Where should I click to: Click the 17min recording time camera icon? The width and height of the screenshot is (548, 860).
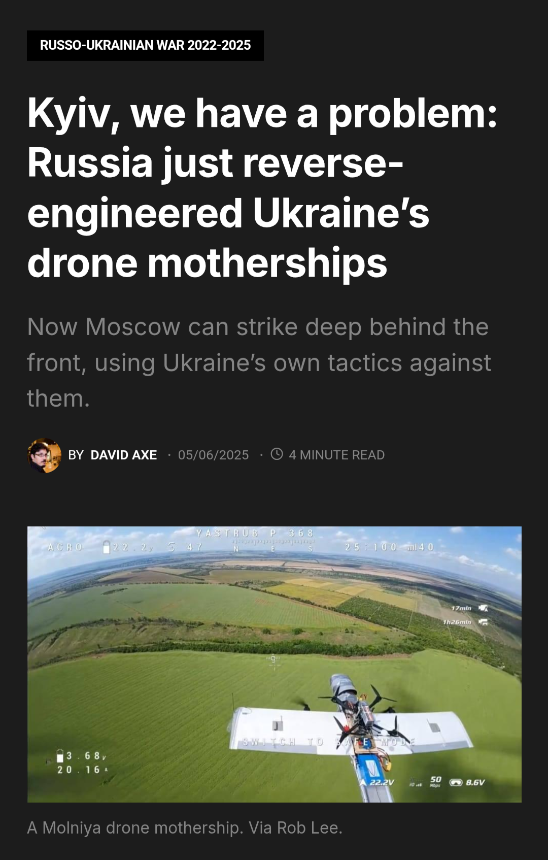483,608
